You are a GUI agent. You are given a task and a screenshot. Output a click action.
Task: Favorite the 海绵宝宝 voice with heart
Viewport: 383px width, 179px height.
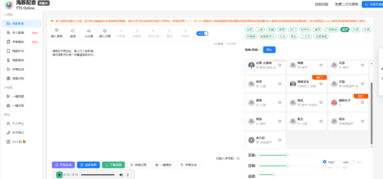tap(321, 84)
